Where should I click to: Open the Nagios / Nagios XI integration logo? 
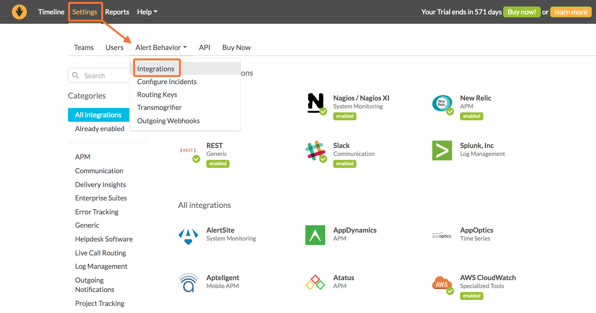click(x=316, y=103)
